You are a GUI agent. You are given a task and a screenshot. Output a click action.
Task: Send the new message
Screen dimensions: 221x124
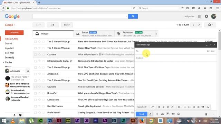point(142,114)
